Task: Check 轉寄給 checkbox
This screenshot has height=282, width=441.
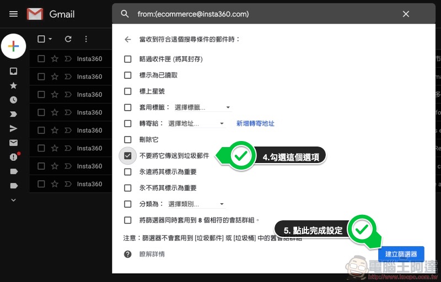Action: point(128,123)
